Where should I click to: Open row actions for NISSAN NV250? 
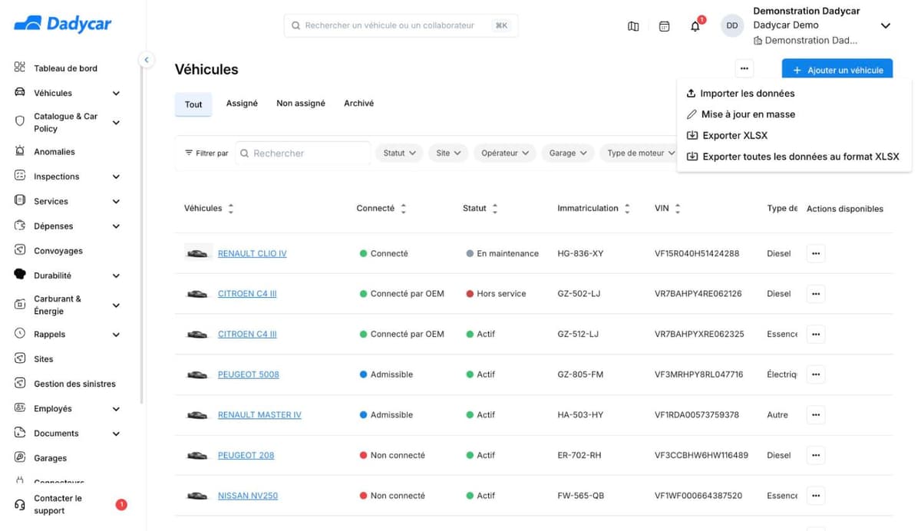816,496
